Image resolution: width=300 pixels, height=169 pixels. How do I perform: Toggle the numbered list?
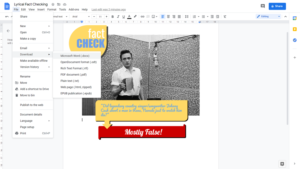click(x=194, y=16)
